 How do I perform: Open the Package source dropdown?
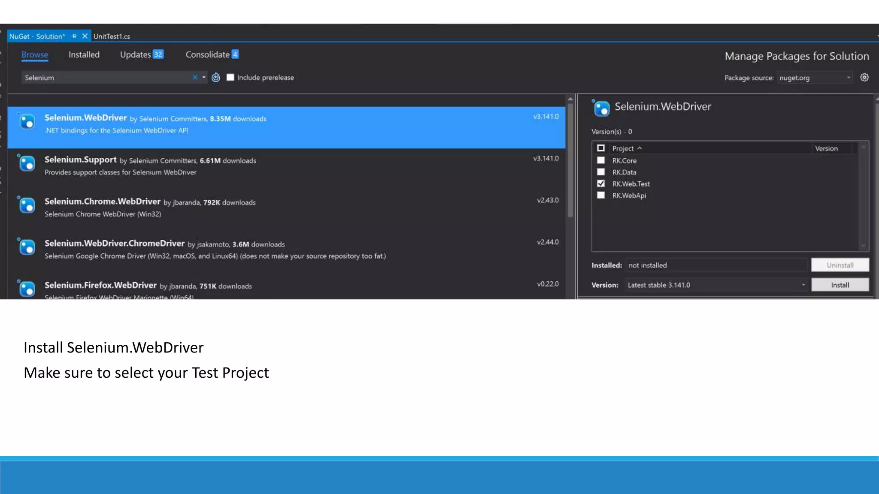click(x=815, y=78)
